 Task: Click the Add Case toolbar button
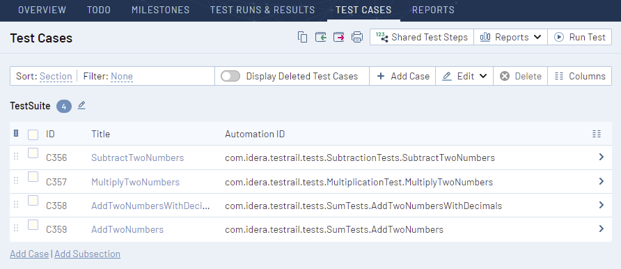(402, 76)
